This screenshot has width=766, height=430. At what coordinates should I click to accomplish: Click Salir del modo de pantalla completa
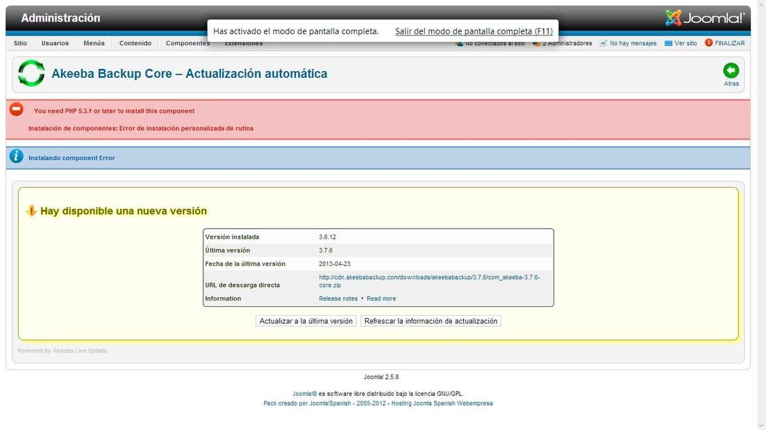(x=474, y=31)
